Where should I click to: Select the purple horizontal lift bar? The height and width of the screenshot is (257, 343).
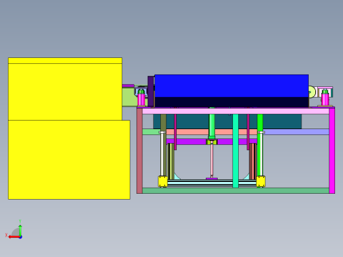tap(189, 142)
